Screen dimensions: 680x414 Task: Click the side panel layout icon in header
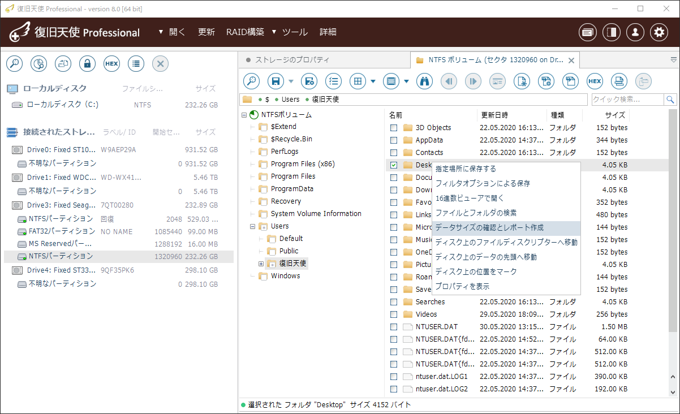[612, 32]
